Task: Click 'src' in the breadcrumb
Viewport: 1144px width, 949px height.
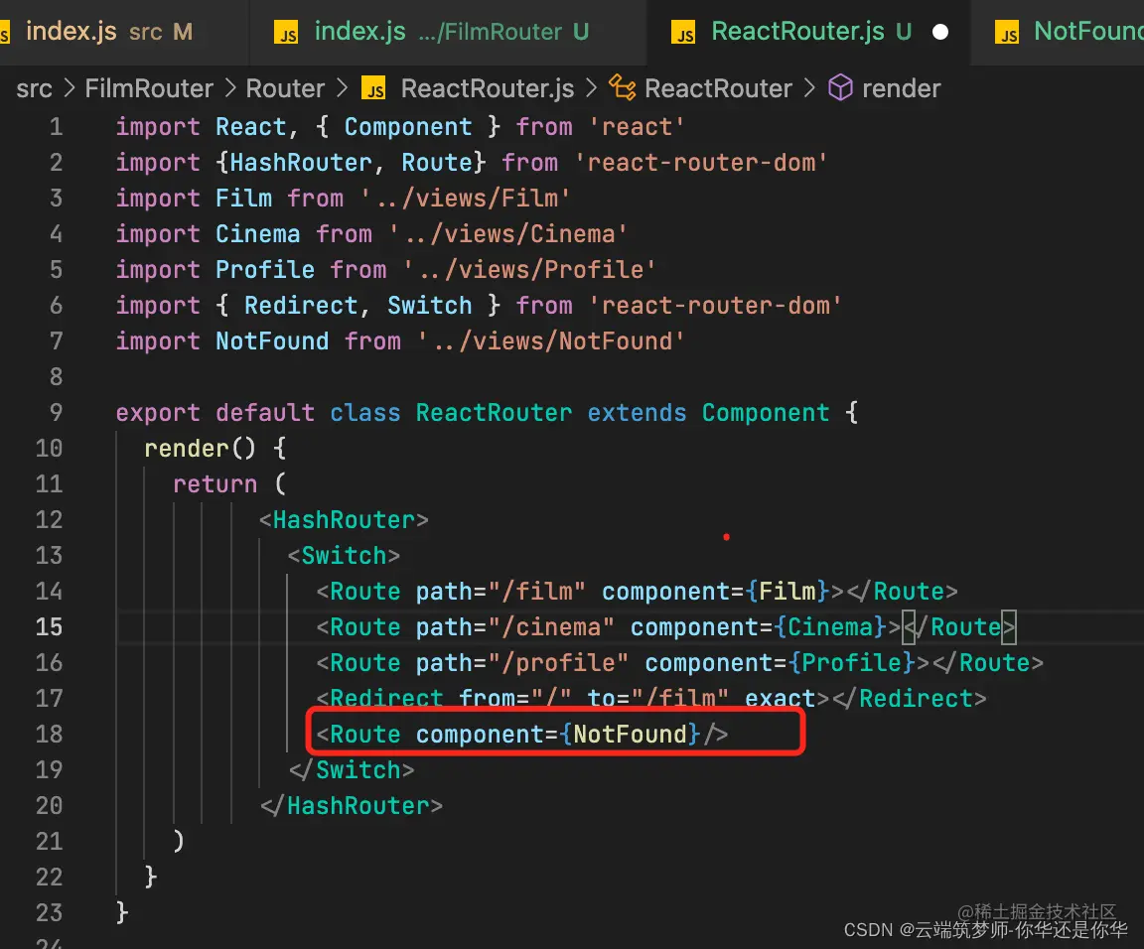Action: coord(35,88)
